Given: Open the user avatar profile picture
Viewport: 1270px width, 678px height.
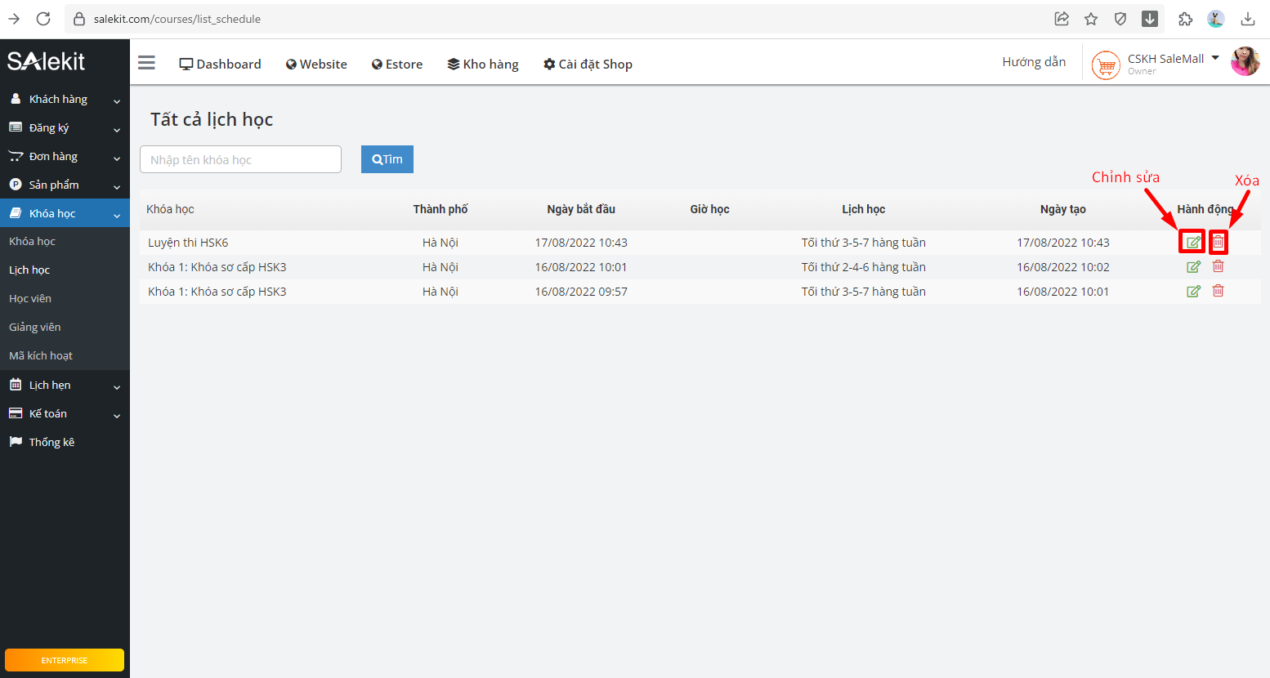Looking at the screenshot, I should tap(1245, 61).
